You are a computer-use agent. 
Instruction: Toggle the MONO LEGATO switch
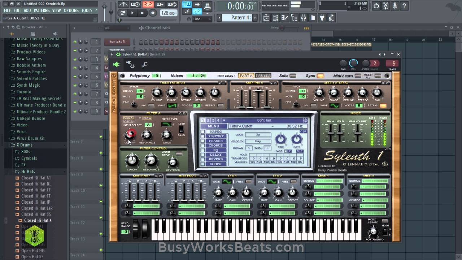coord(385,221)
